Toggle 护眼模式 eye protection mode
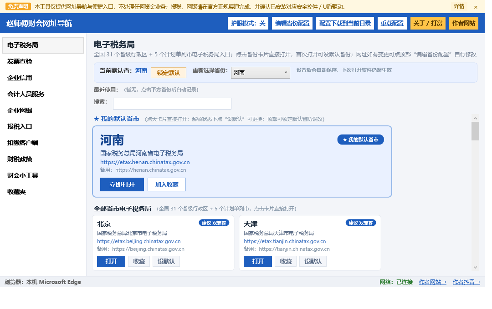The image size is (492, 309). coord(248,23)
